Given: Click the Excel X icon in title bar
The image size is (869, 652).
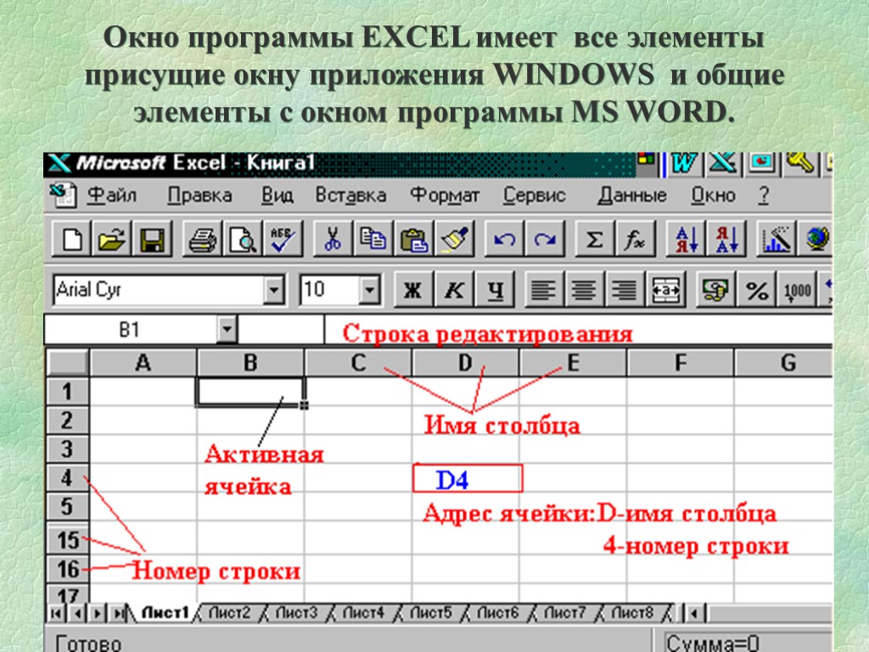Looking at the screenshot, I should click(59, 164).
